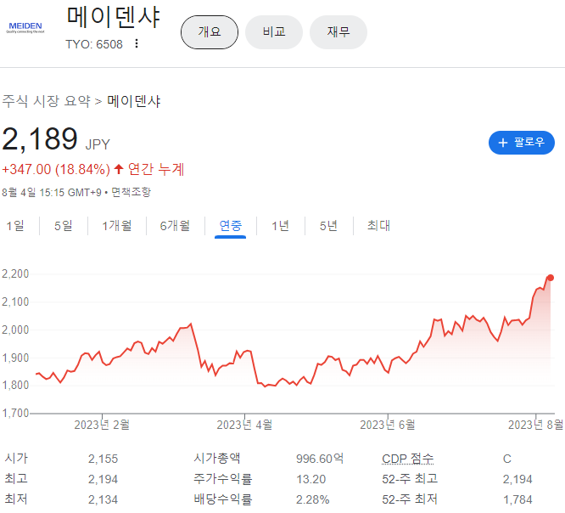The image size is (565, 513).
Task: Open the three-dot menu beside TYO: 6508
Action: tap(137, 43)
